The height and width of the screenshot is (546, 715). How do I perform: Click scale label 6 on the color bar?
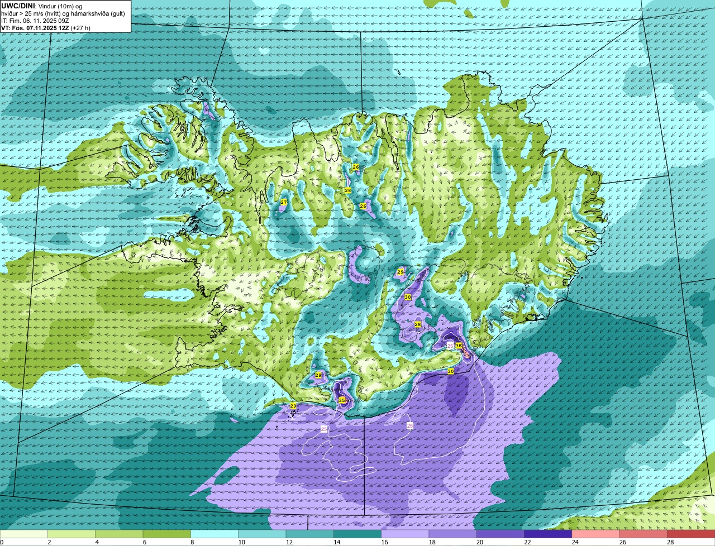(x=144, y=542)
